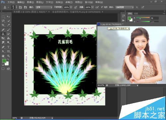The height and width of the screenshot is (120, 166).
Task: Select the Pen tool
Action: pos(3,47)
